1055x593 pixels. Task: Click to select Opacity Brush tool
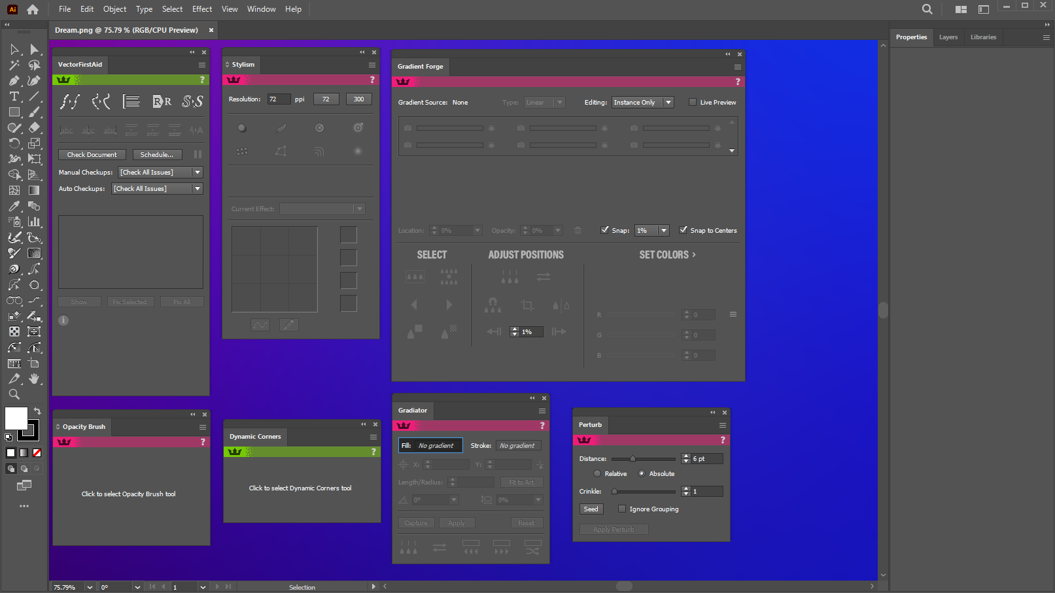point(129,494)
